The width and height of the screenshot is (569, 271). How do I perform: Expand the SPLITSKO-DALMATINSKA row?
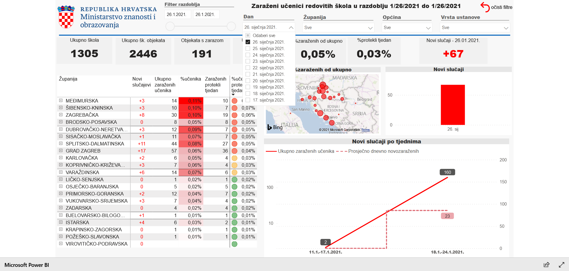tap(61, 143)
